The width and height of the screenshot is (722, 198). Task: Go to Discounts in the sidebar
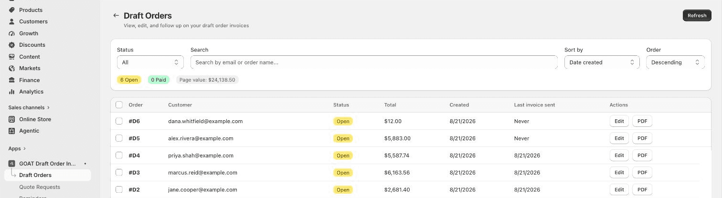pos(32,45)
